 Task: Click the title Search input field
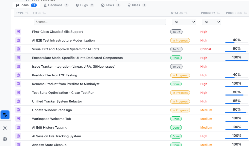tap(100, 22)
